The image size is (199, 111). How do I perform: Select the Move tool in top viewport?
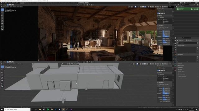tap(2, 15)
